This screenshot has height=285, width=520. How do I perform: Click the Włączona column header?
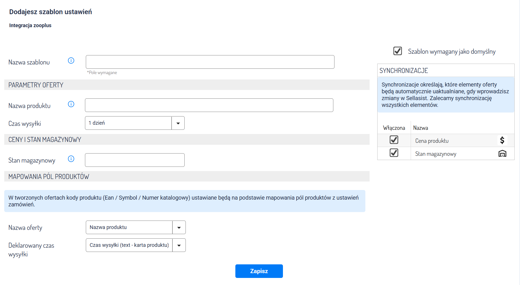[394, 128]
